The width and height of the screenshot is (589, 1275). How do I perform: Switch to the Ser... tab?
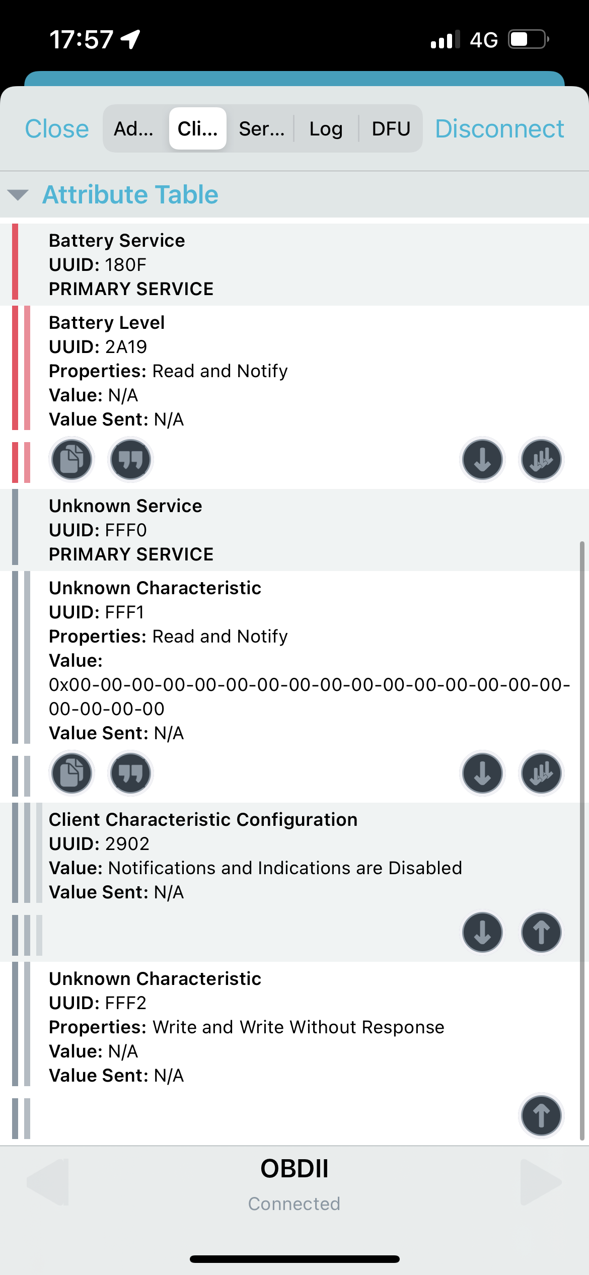261,128
